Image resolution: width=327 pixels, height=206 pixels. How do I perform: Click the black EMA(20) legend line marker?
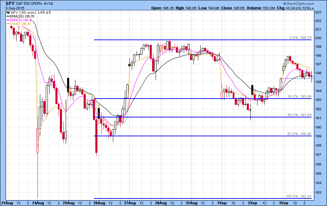[8, 16]
